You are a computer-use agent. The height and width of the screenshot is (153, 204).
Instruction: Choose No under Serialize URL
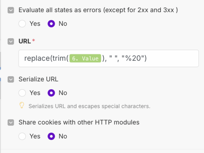(x=51, y=93)
